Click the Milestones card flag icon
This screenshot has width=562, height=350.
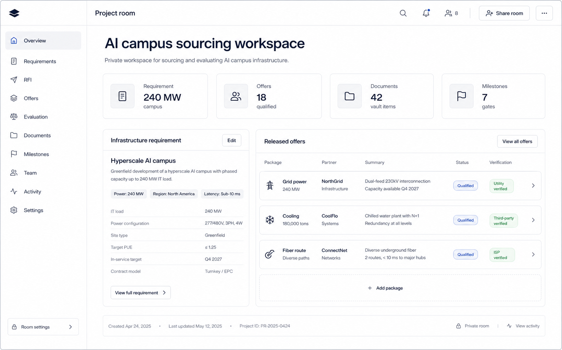coord(462,96)
